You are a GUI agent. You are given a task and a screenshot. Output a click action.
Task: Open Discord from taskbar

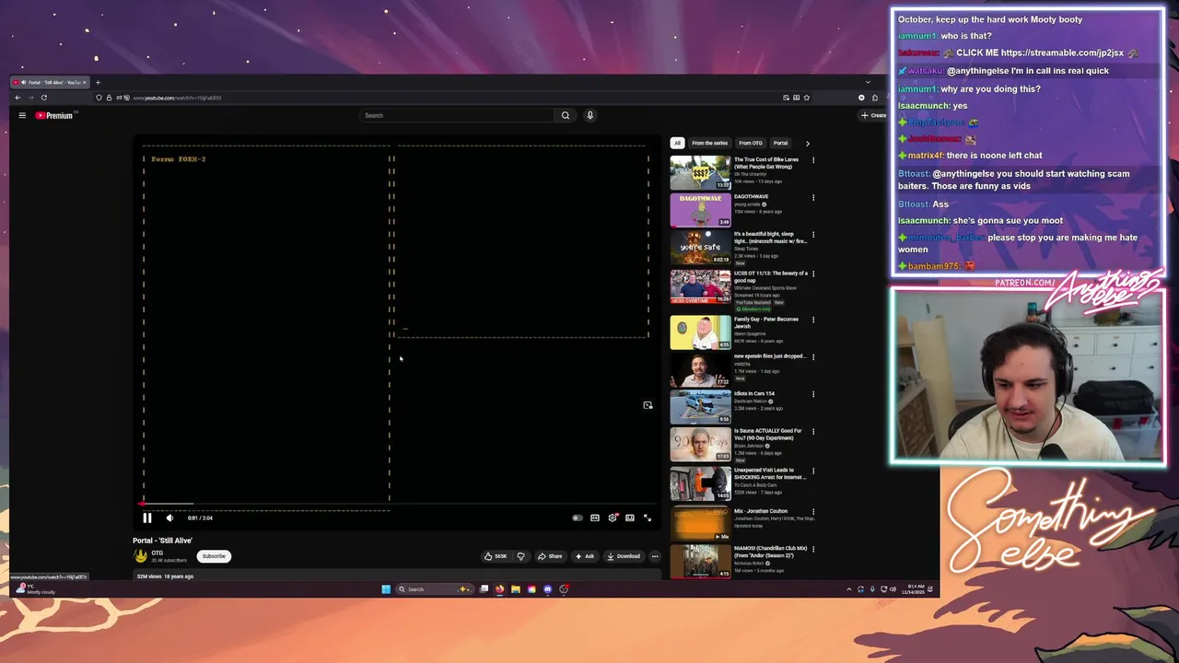click(x=548, y=589)
